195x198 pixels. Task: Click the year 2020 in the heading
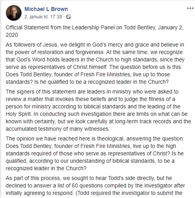12,35
